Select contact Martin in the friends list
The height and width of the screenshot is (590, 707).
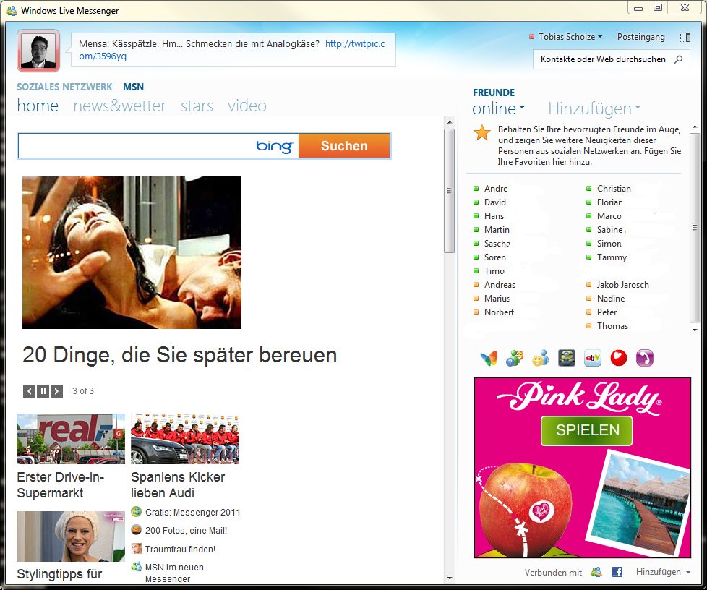click(x=497, y=230)
